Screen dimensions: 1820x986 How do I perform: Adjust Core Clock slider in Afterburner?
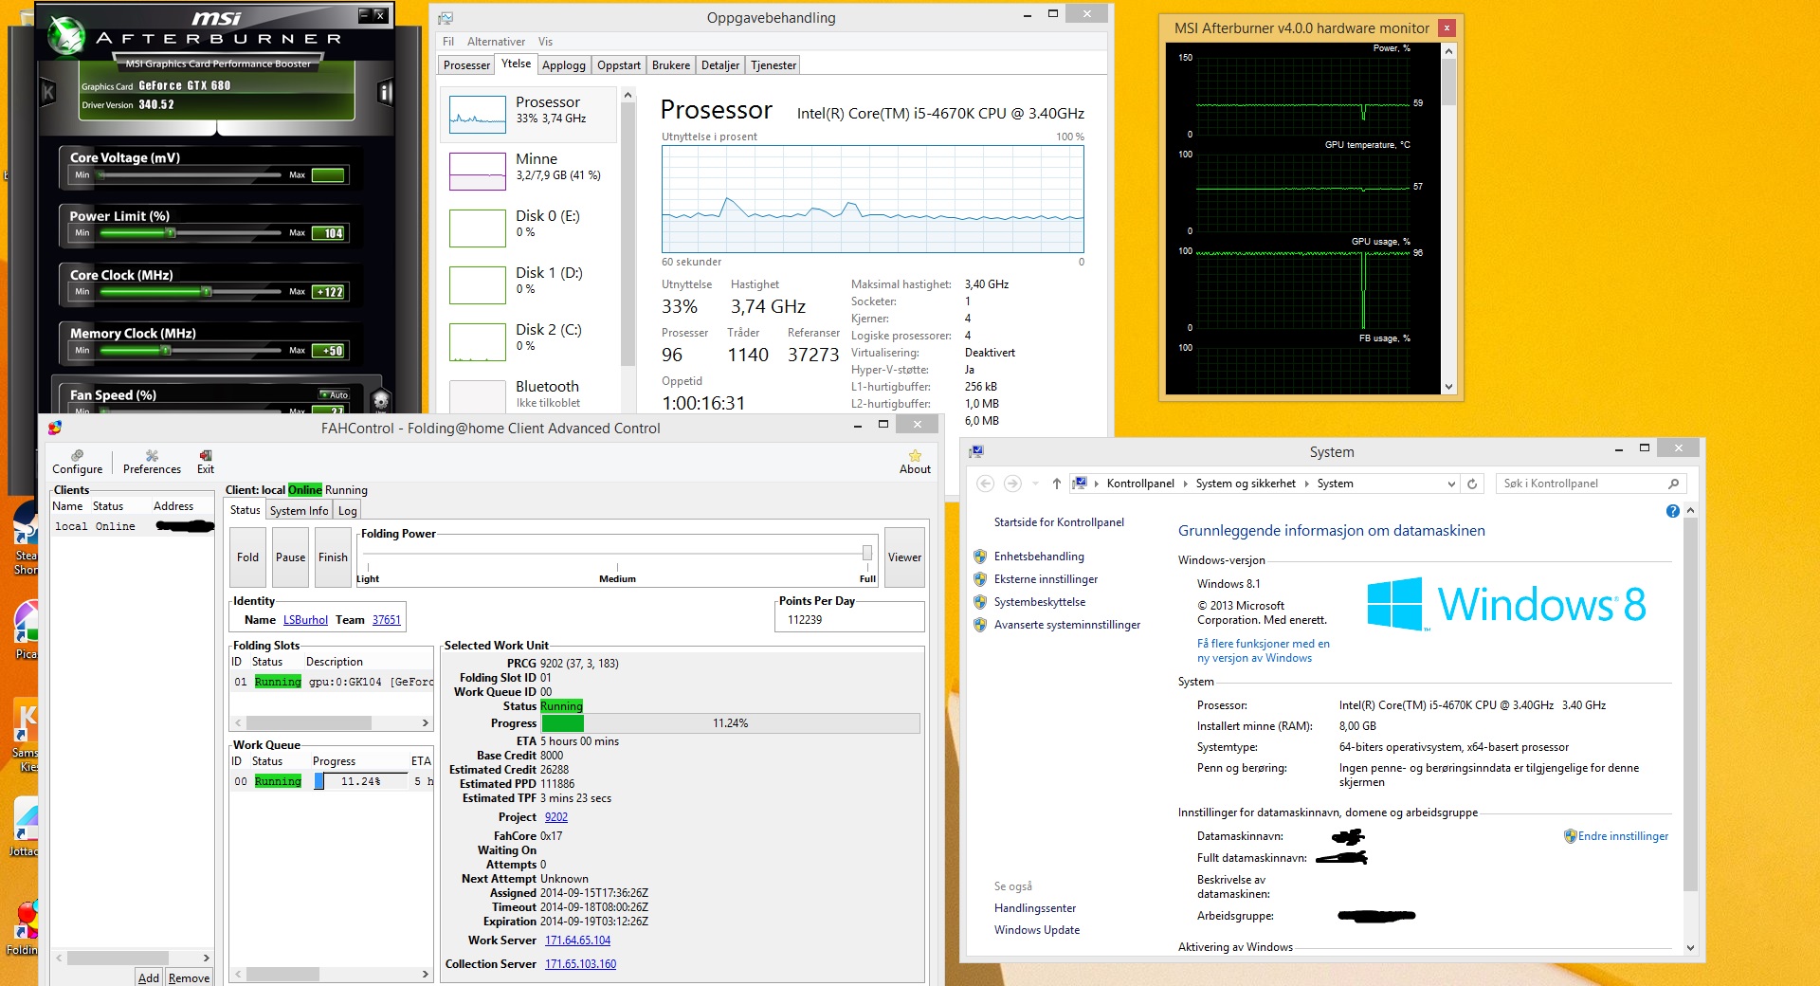(206, 292)
